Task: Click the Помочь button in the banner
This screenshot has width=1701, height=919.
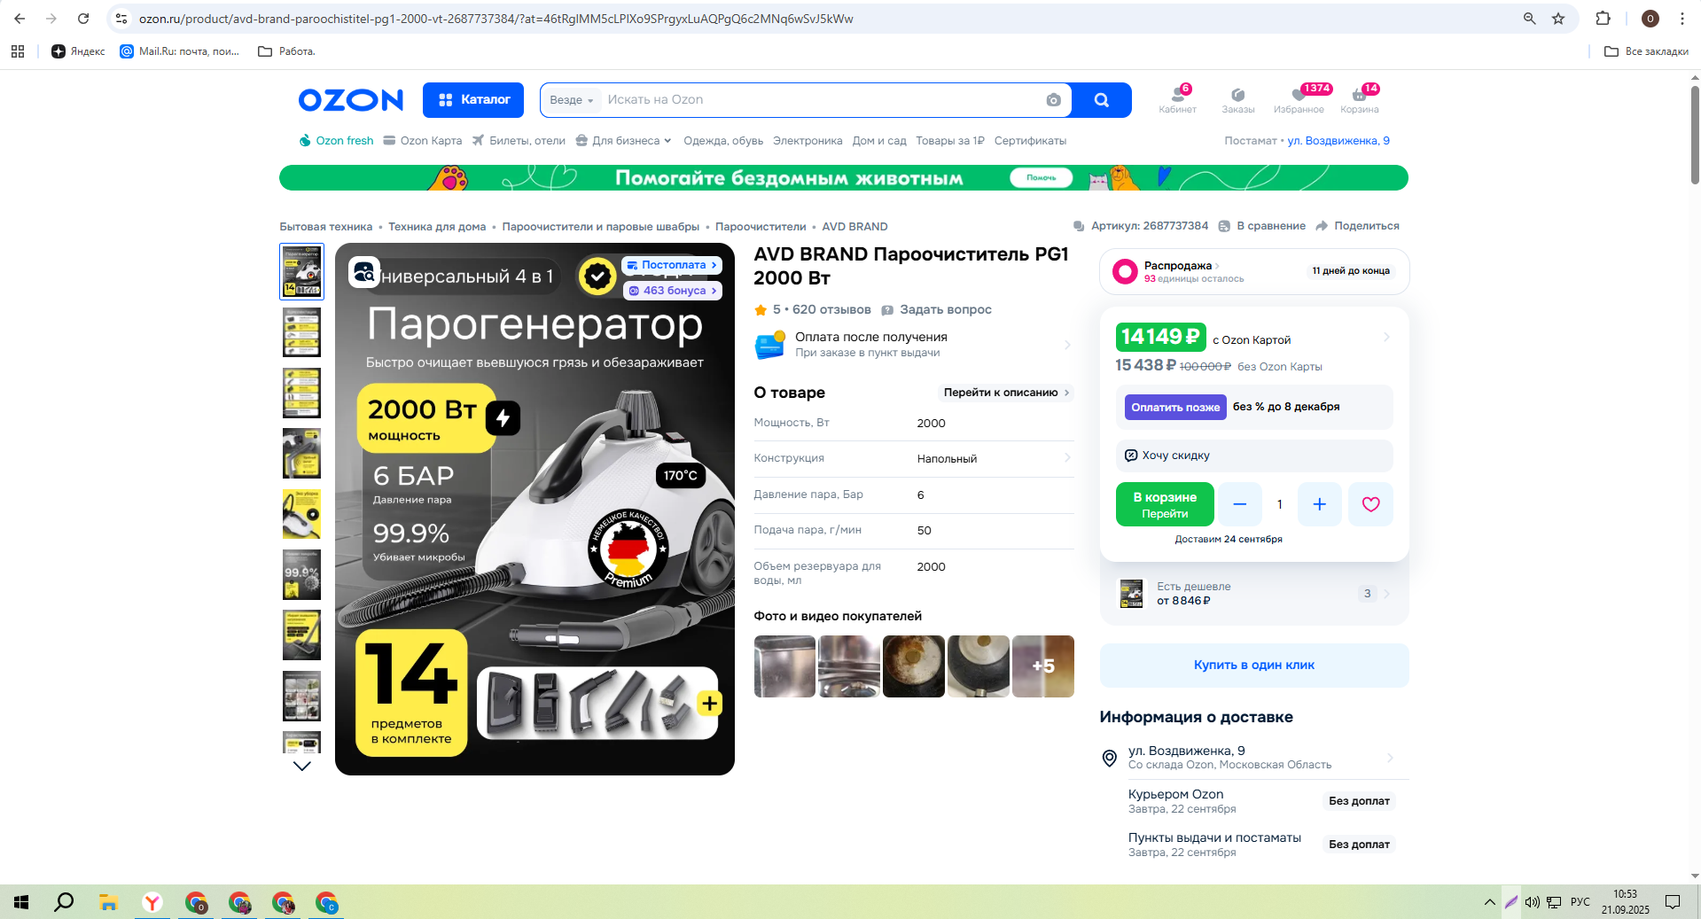Action: tap(1042, 178)
